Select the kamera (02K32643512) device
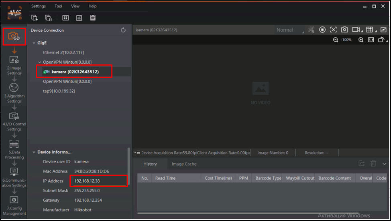 (x=75, y=72)
